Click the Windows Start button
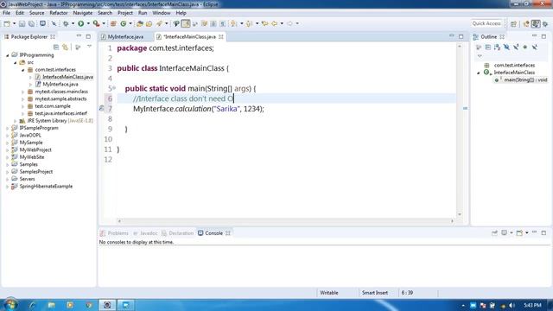 click(11, 305)
